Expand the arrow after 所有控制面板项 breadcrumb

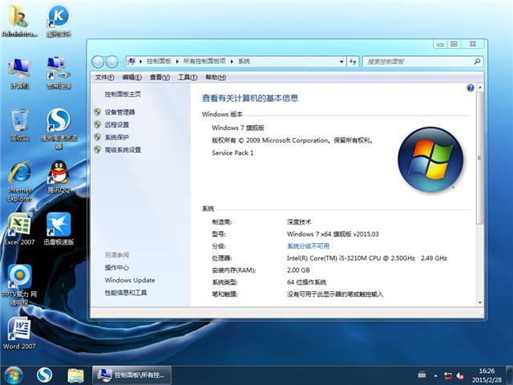[232, 62]
